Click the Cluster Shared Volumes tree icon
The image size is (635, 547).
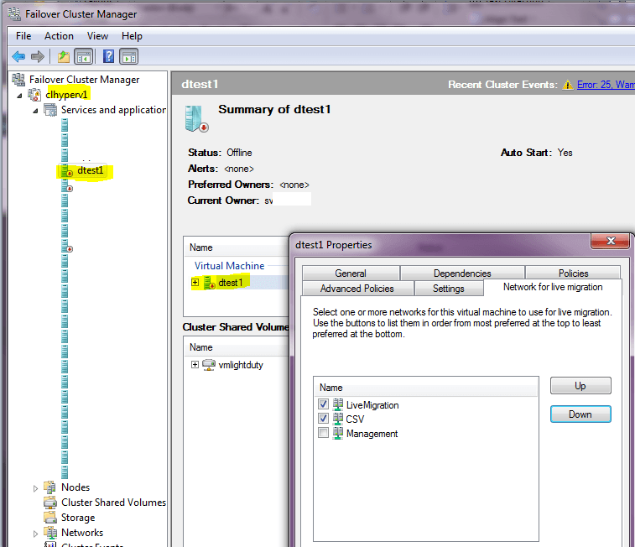pyautogui.click(x=50, y=503)
